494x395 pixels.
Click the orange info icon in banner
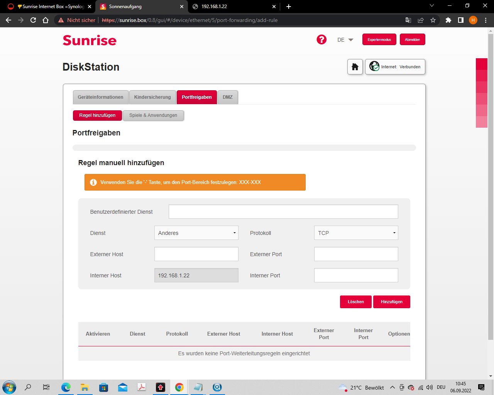point(93,182)
